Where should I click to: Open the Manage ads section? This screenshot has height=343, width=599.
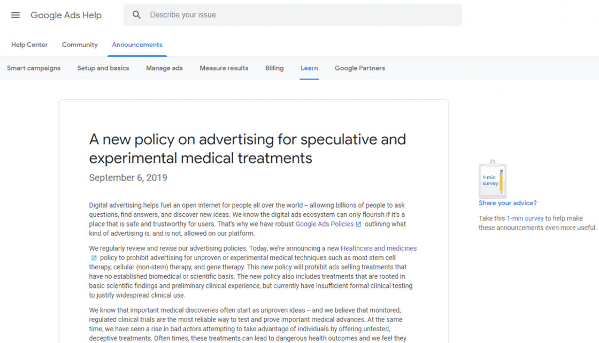click(164, 68)
